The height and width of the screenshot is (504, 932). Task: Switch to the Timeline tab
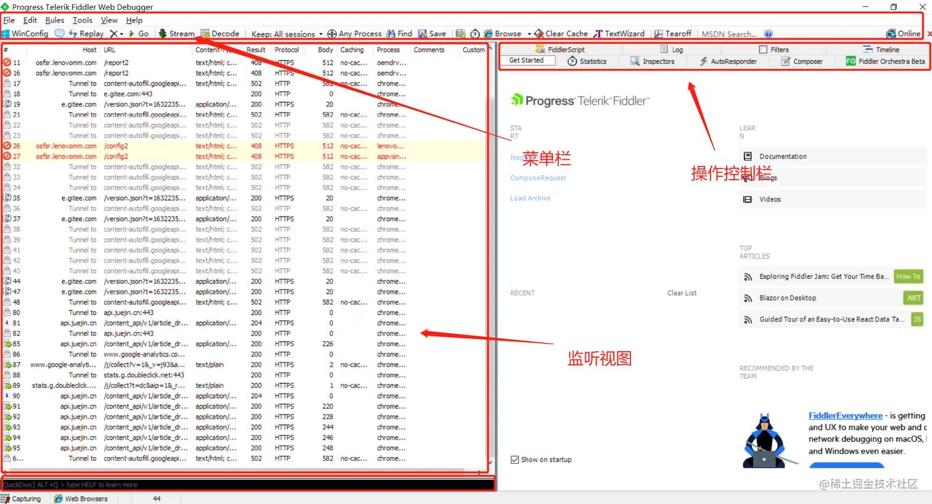tap(881, 49)
